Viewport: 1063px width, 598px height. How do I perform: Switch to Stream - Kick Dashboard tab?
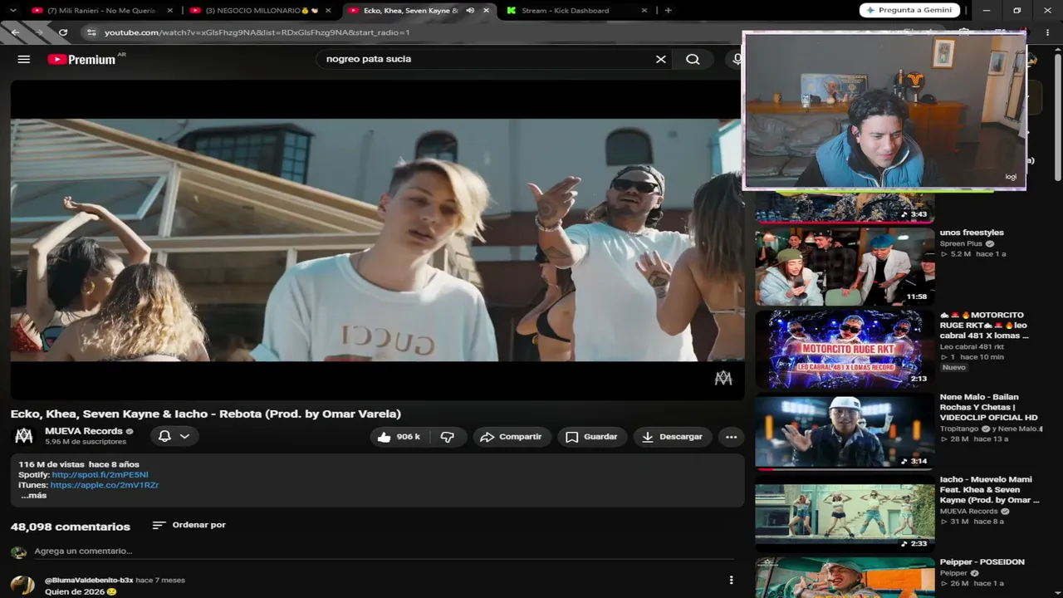pyautogui.click(x=565, y=11)
